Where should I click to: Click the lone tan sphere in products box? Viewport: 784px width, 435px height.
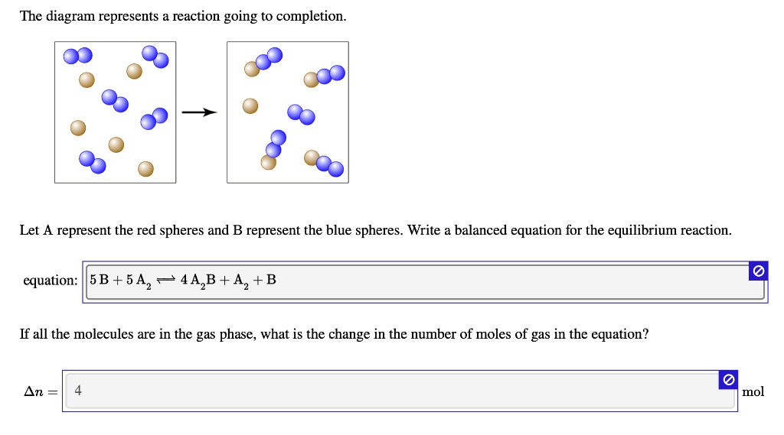click(x=250, y=106)
